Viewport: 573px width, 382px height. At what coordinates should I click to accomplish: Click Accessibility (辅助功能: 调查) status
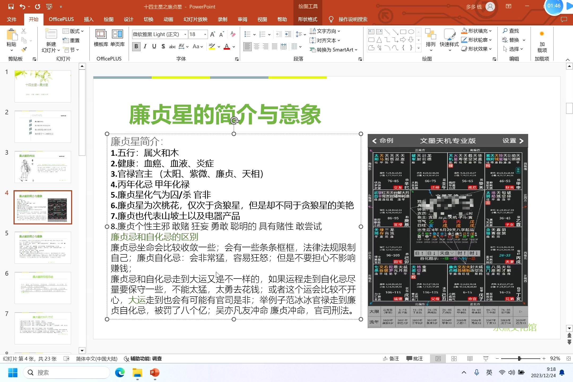[143, 359]
